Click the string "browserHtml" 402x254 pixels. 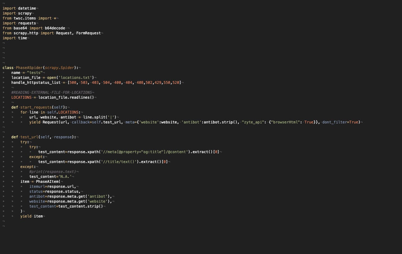[285, 122]
